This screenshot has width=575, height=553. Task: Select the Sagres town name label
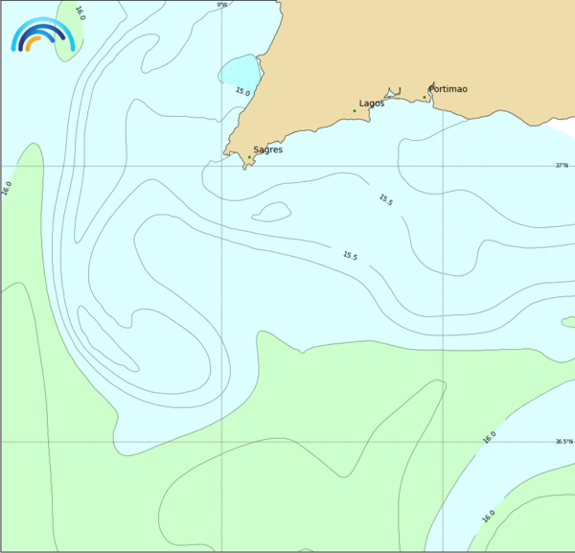[267, 150]
